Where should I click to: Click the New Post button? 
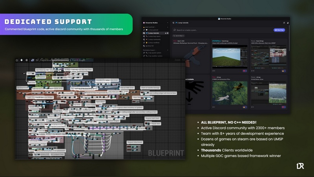click(279, 30)
